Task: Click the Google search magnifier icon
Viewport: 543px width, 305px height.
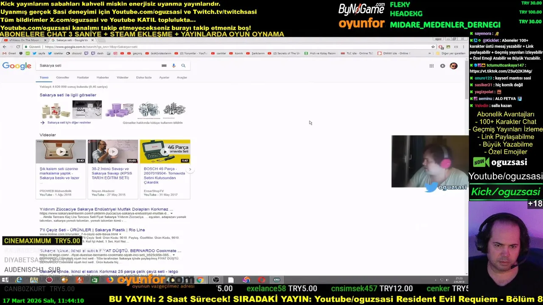Action: (183, 66)
